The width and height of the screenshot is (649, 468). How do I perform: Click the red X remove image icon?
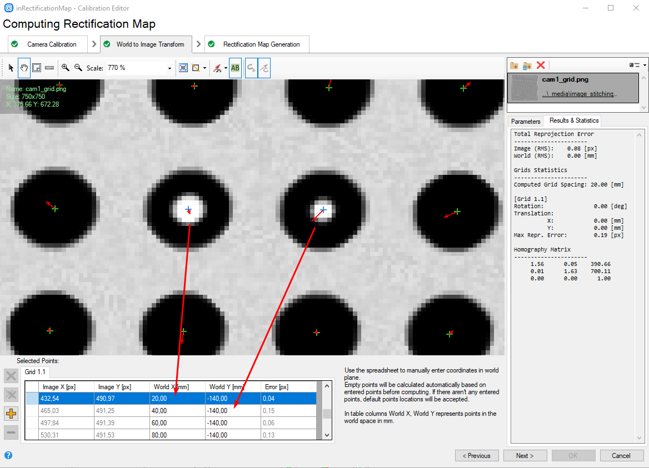click(x=540, y=66)
